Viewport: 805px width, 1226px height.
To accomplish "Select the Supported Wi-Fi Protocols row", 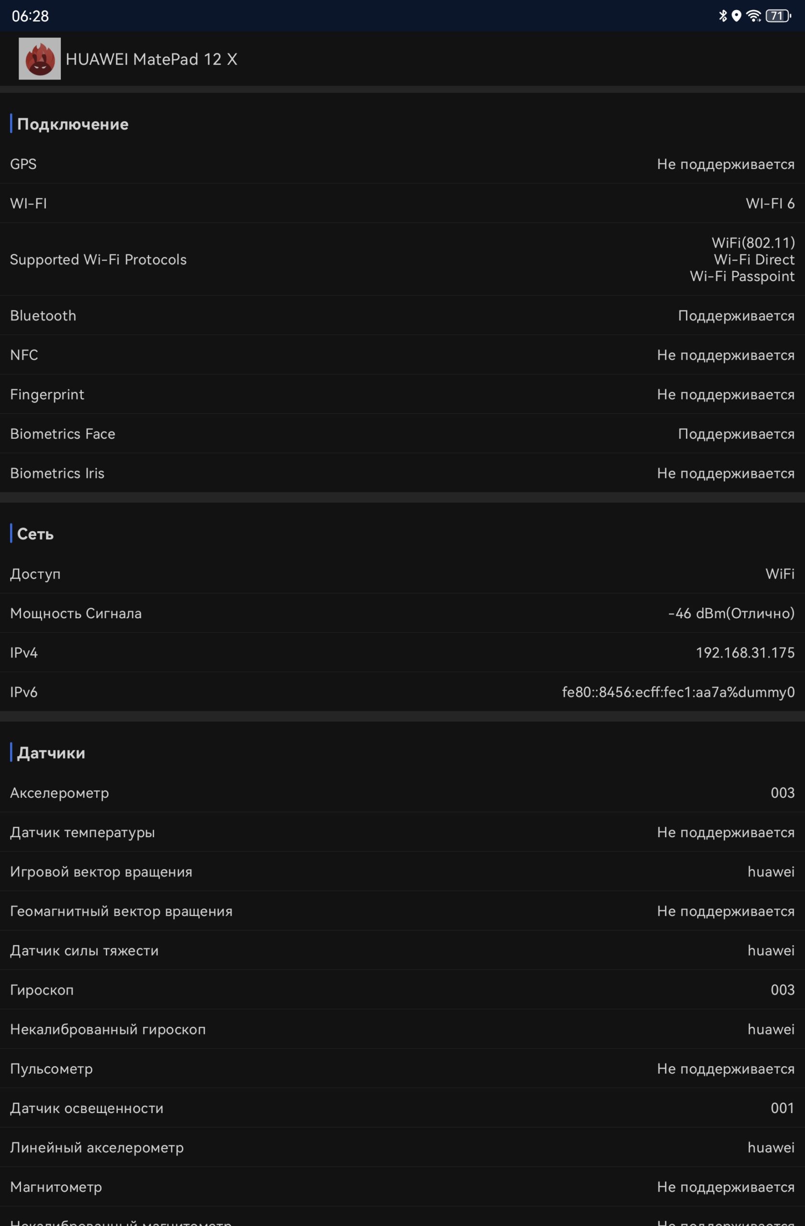I will click(402, 259).
